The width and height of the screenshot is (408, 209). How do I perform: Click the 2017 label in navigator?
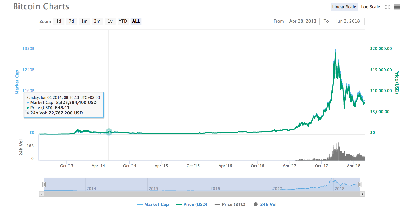pos(277,189)
